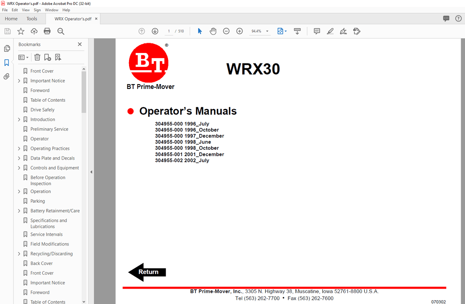
Task: Collapse the navigation pane with arrow
Action: point(91,172)
